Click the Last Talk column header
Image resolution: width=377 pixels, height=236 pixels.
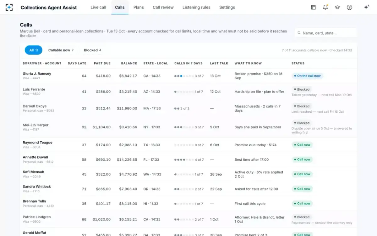coord(219,63)
